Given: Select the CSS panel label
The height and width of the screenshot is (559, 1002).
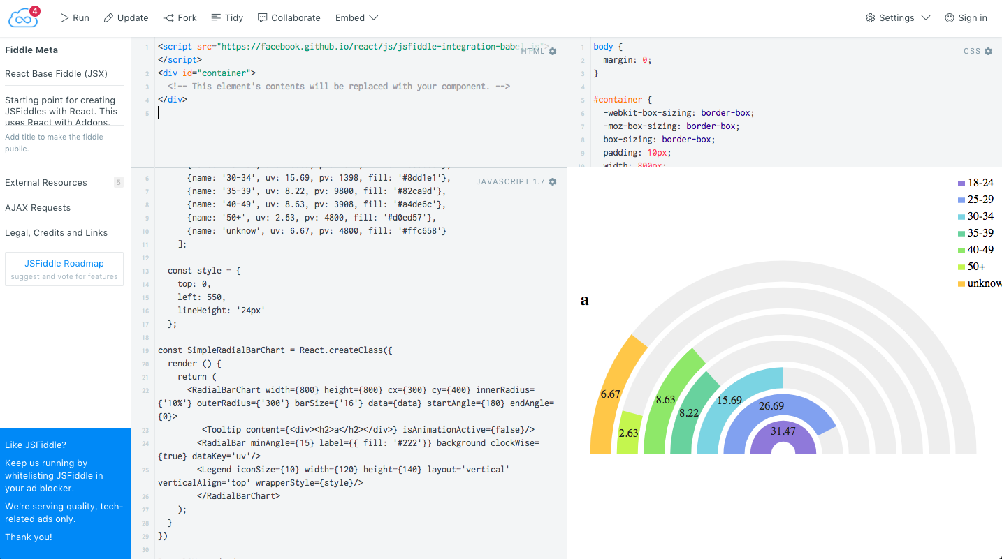Looking at the screenshot, I should tap(971, 50).
